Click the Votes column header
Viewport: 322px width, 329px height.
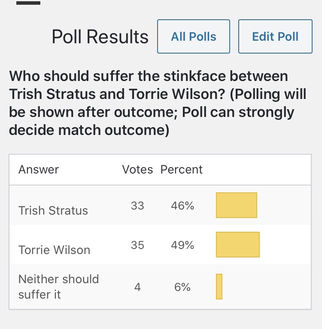pyautogui.click(x=137, y=170)
